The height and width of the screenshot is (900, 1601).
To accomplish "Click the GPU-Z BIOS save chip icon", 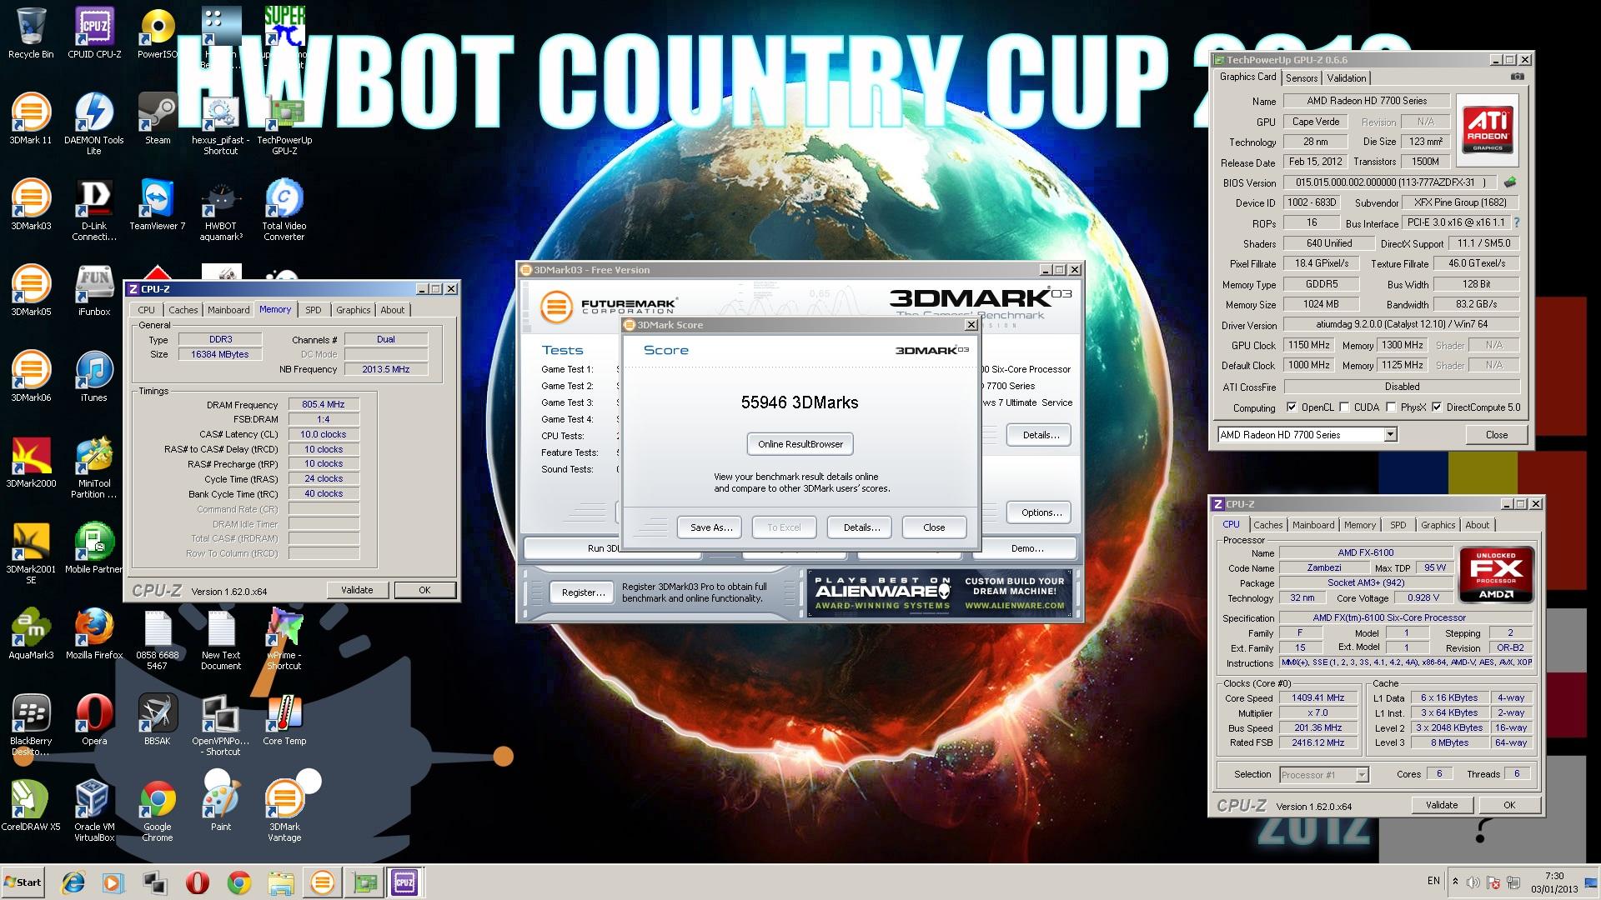I will click(1510, 182).
